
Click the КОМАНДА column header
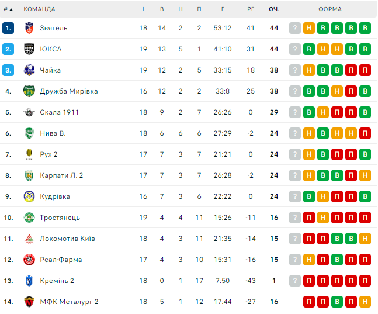[x=40, y=9]
